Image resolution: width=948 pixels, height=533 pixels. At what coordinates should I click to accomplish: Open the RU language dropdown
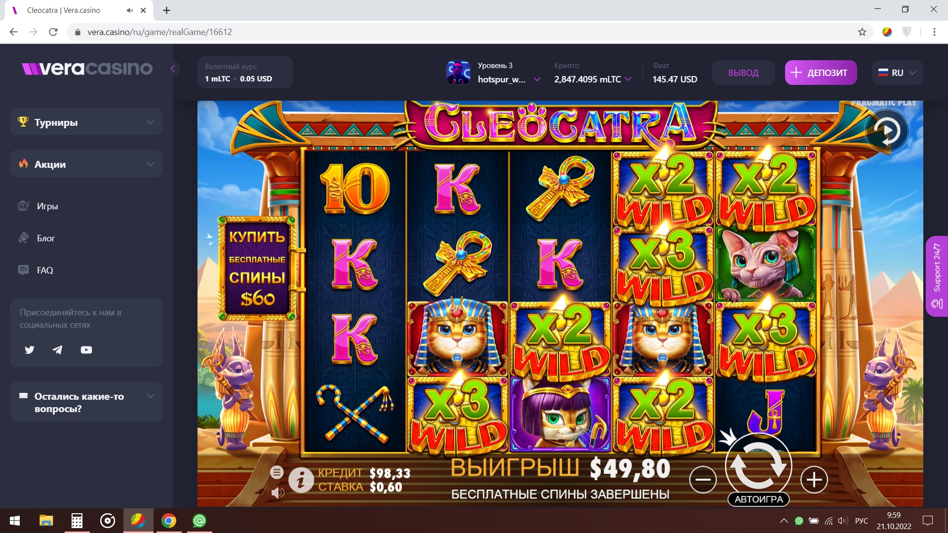coord(897,73)
